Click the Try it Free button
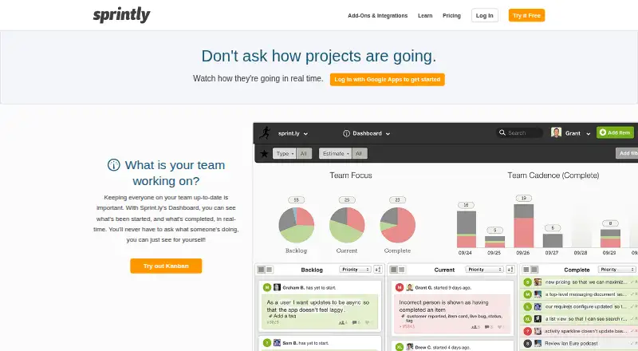The height and width of the screenshot is (351, 638). (x=526, y=15)
